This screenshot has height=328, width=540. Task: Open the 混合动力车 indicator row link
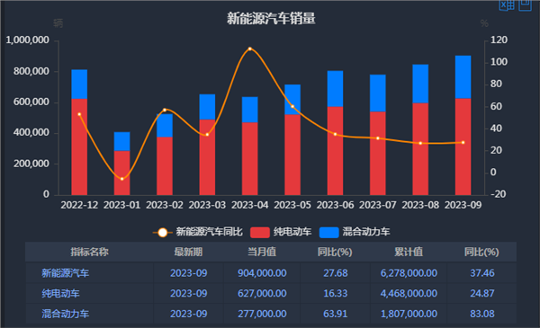(x=66, y=314)
